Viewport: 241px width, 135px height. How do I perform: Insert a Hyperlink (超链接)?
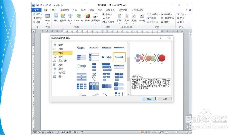pyautogui.click(x=107, y=14)
